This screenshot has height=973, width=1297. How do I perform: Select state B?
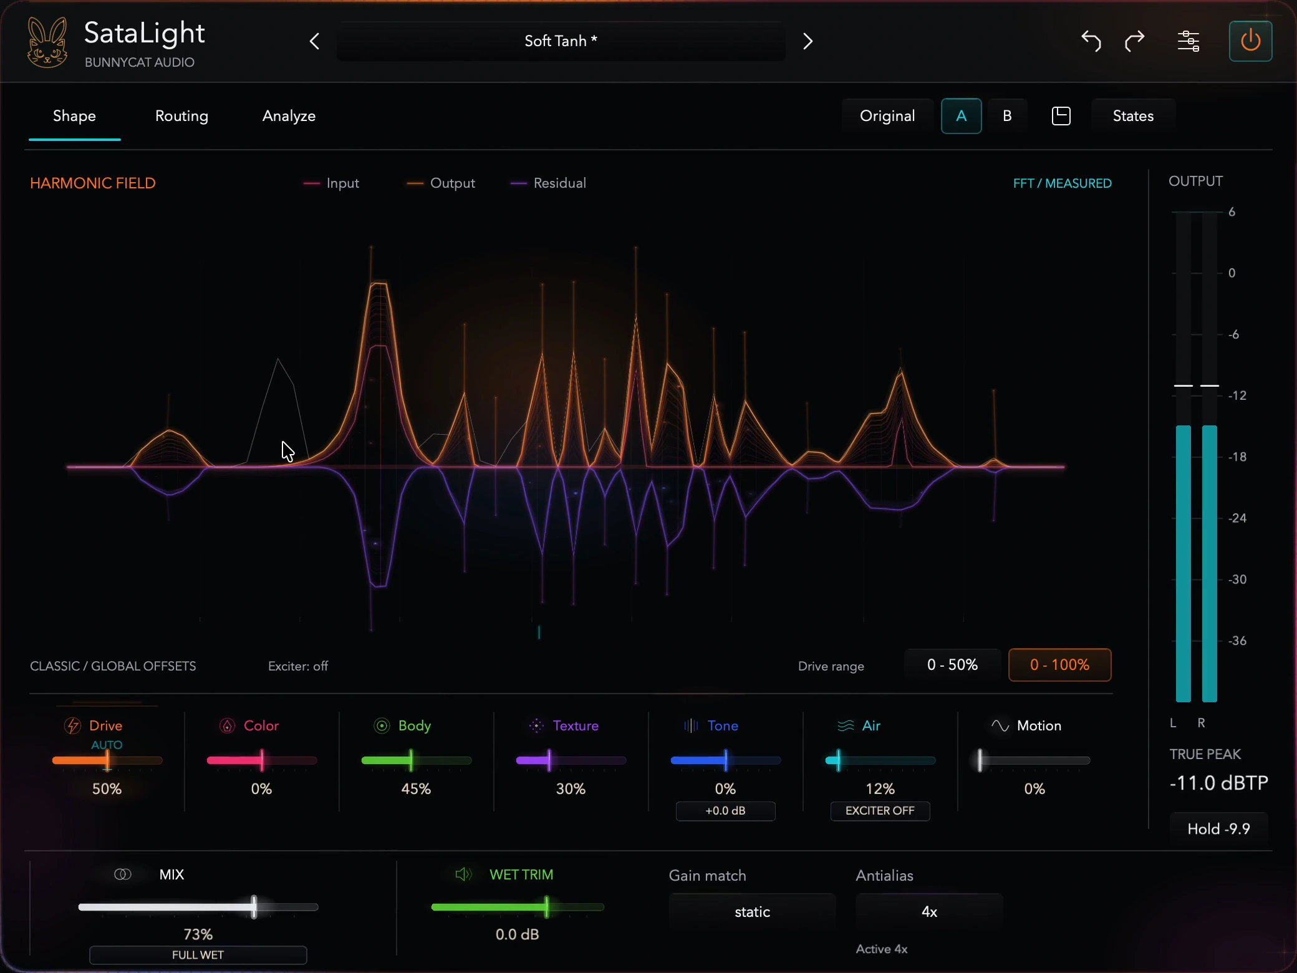point(1007,116)
